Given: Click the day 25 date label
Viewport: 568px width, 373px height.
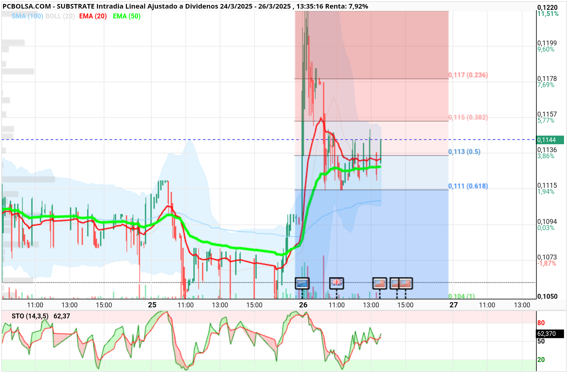Looking at the screenshot, I should click(152, 305).
